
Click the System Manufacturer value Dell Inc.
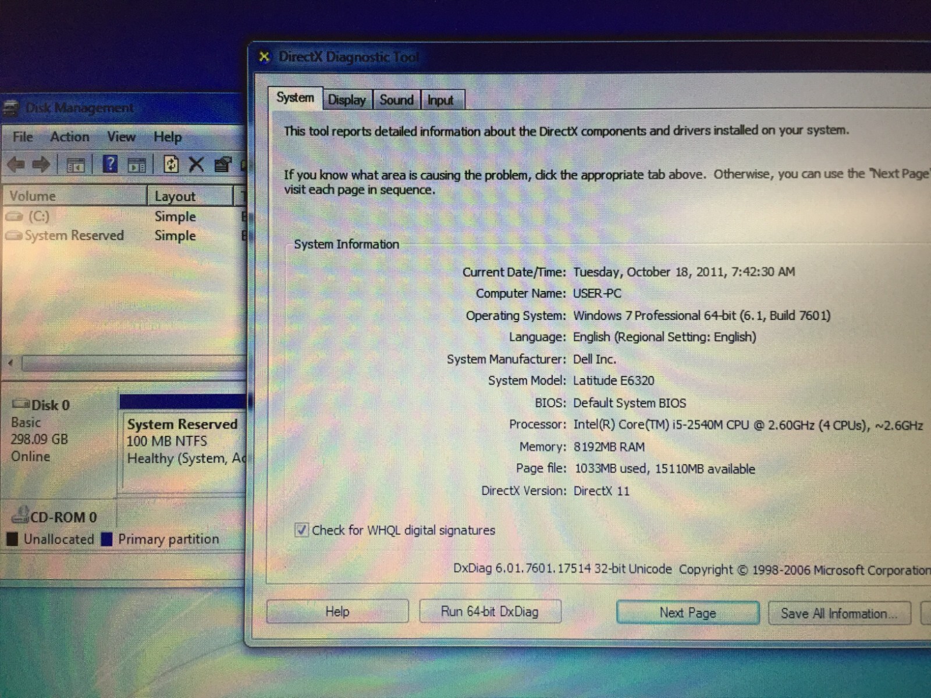coord(595,359)
